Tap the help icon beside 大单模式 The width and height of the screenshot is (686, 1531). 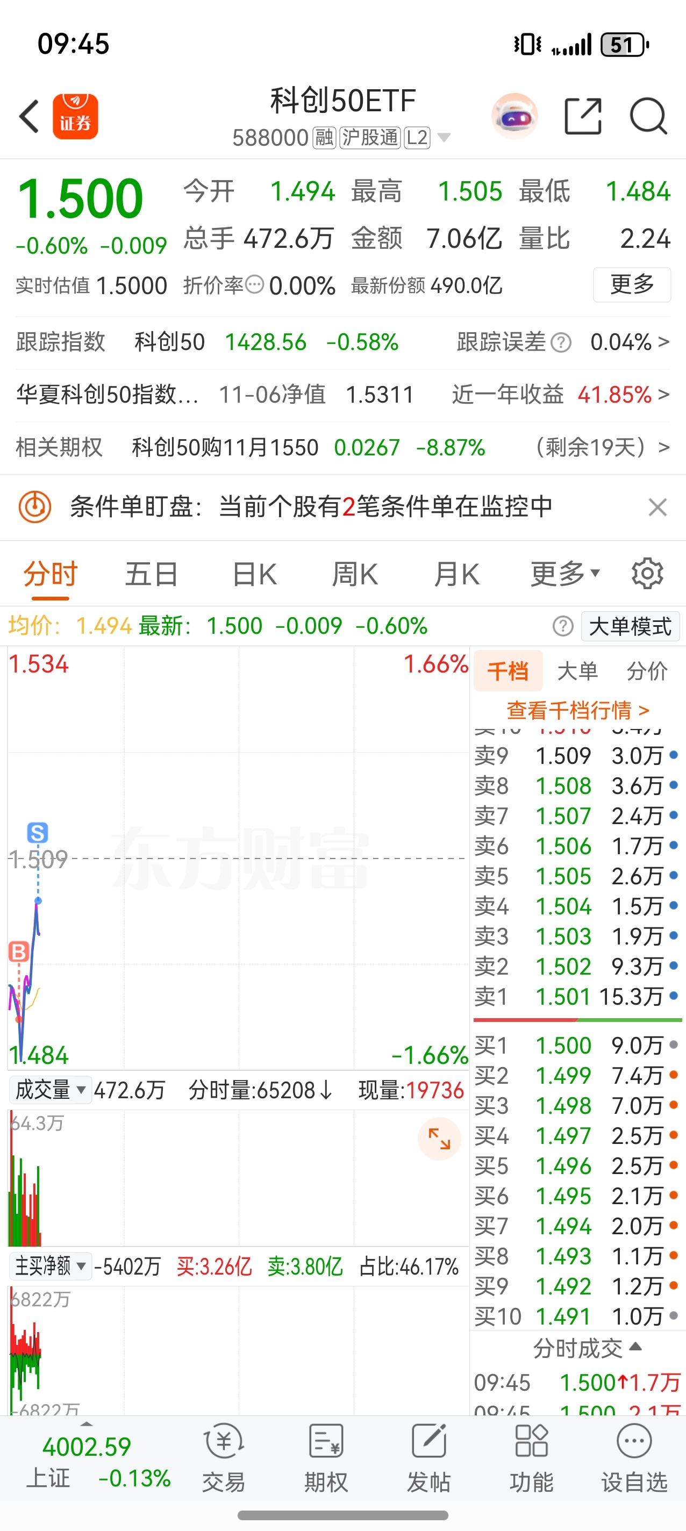563,626
